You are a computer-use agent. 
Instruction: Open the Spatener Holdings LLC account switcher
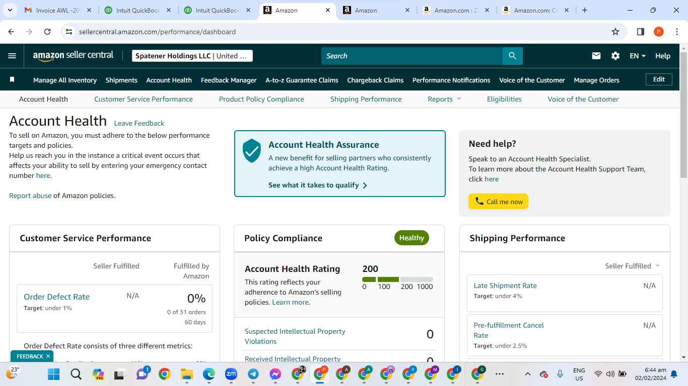pyautogui.click(x=192, y=56)
